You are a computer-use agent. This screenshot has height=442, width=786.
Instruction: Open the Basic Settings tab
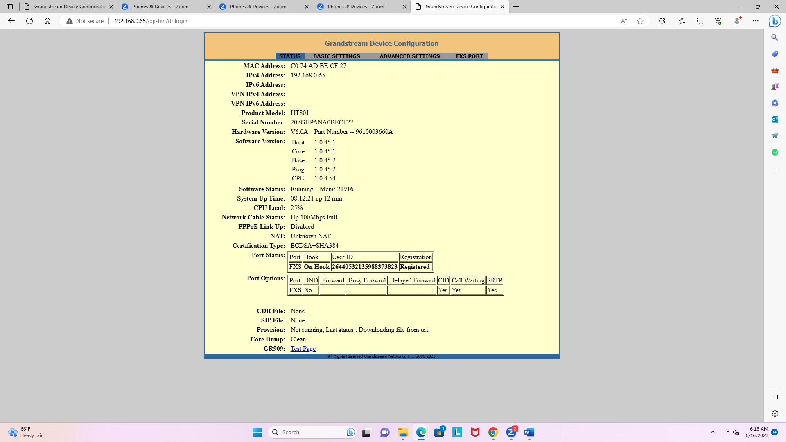point(337,56)
